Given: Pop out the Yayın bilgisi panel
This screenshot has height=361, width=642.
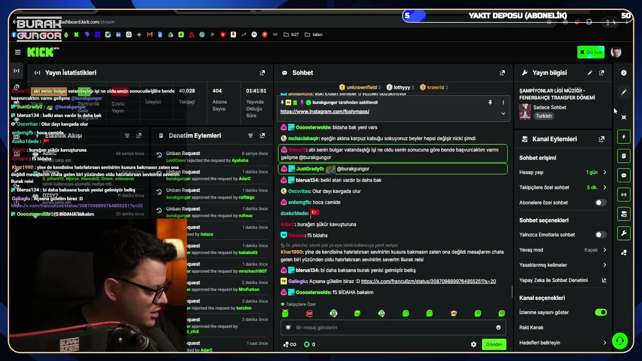Looking at the screenshot, I should (601, 73).
